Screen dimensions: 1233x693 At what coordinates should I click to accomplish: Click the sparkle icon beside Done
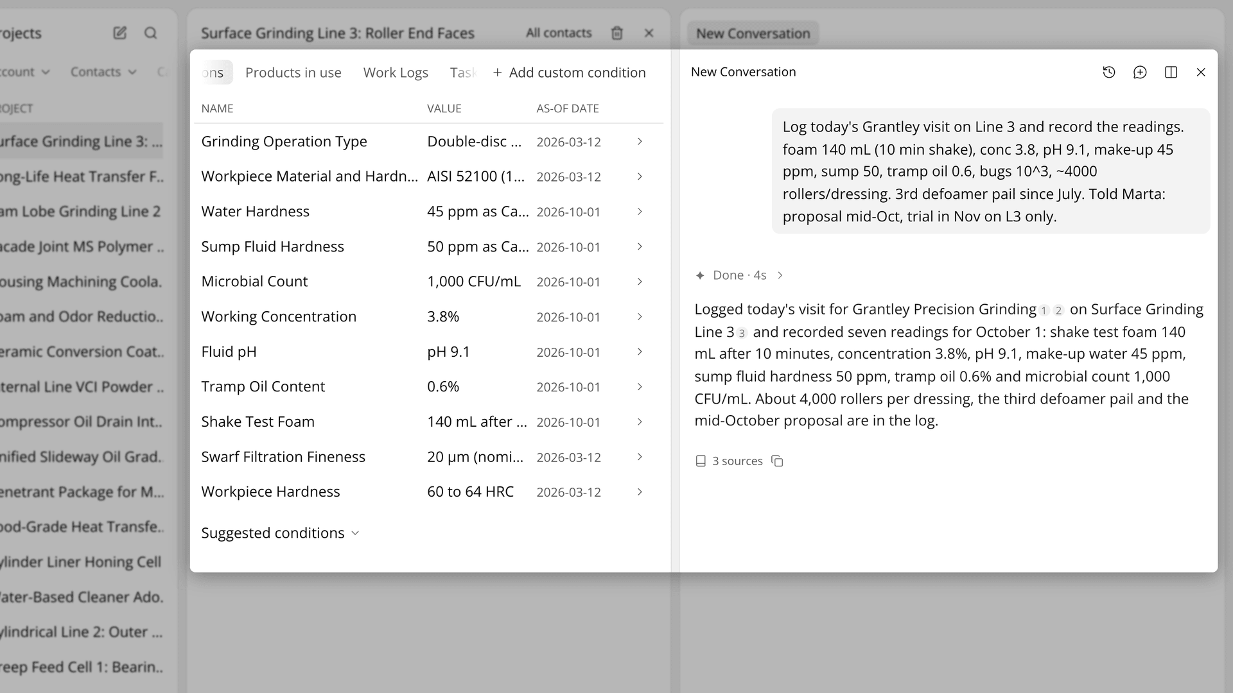coord(700,275)
